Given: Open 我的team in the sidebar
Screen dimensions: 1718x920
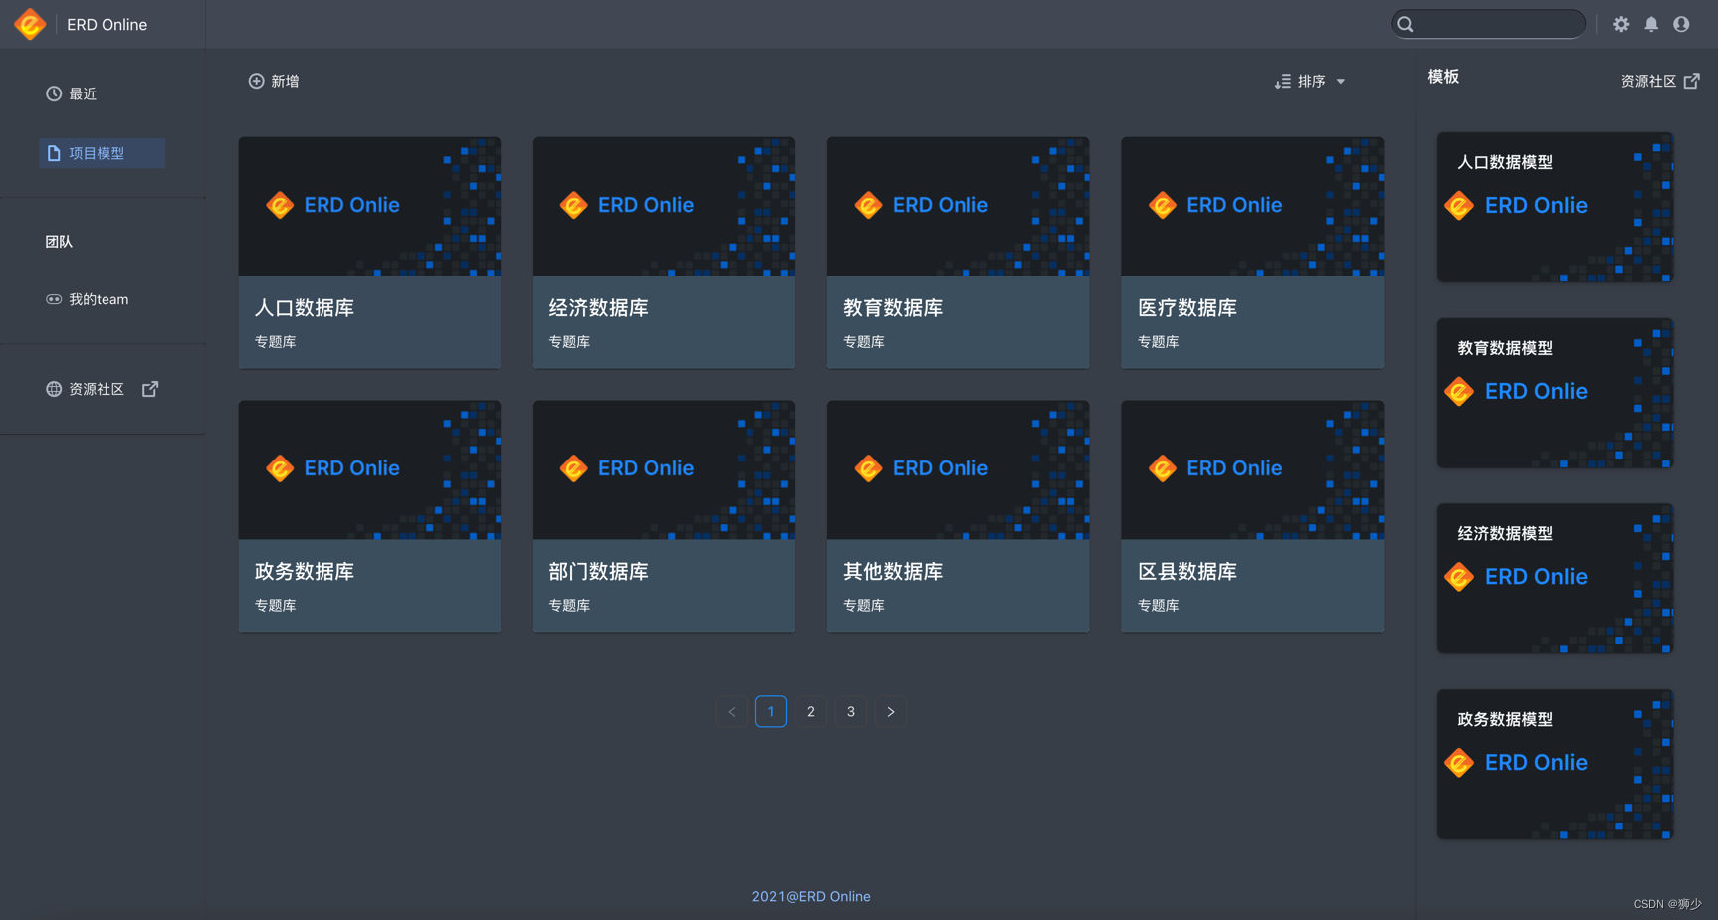Looking at the screenshot, I should 87,299.
